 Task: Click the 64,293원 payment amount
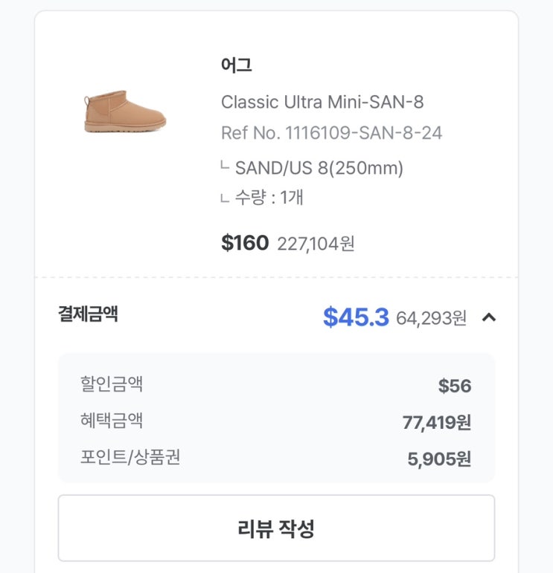[431, 319]
